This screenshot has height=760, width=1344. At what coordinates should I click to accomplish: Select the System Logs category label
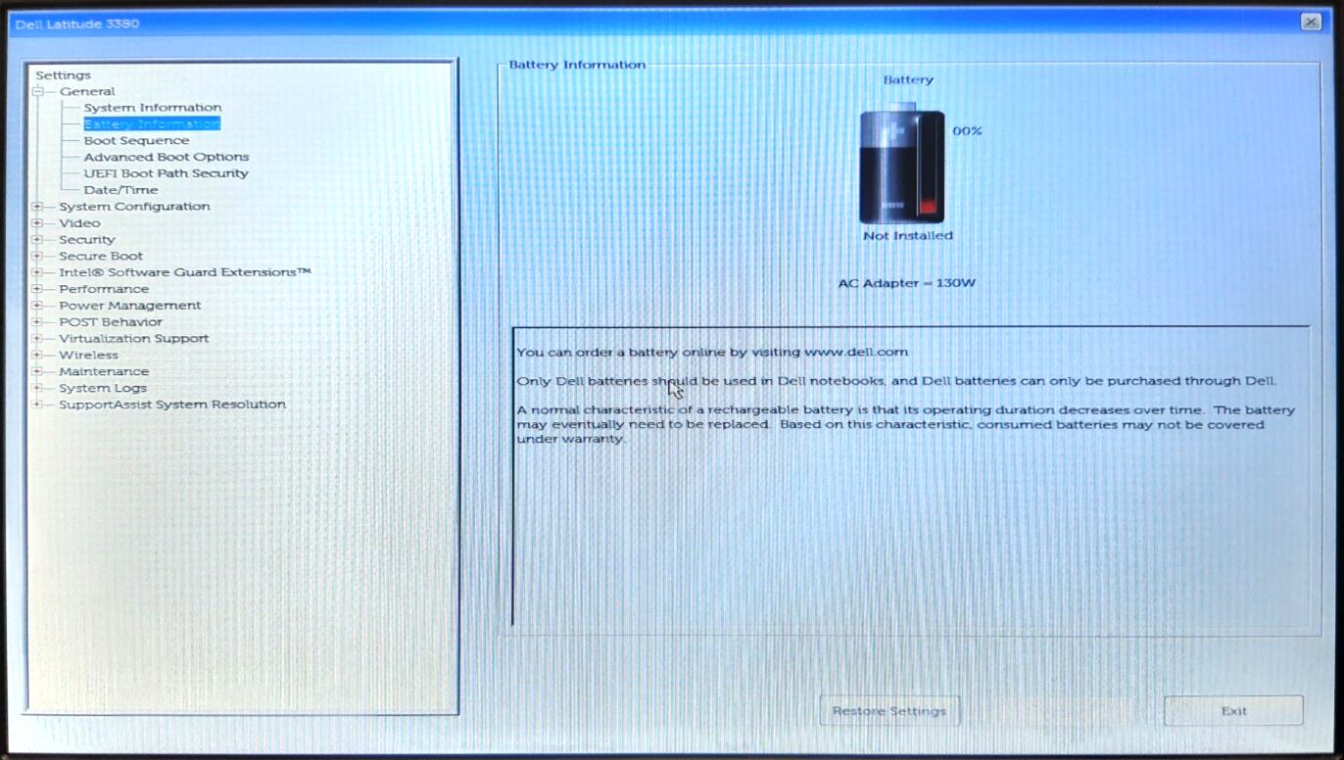[103, 388]
